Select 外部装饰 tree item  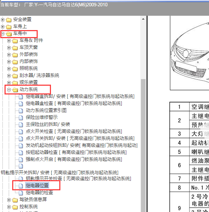click(x=29, y=54)
